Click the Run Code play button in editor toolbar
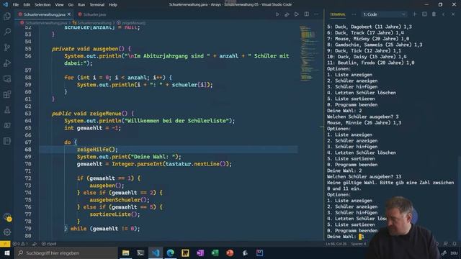461x259 pixels. [x=296, y=14]
